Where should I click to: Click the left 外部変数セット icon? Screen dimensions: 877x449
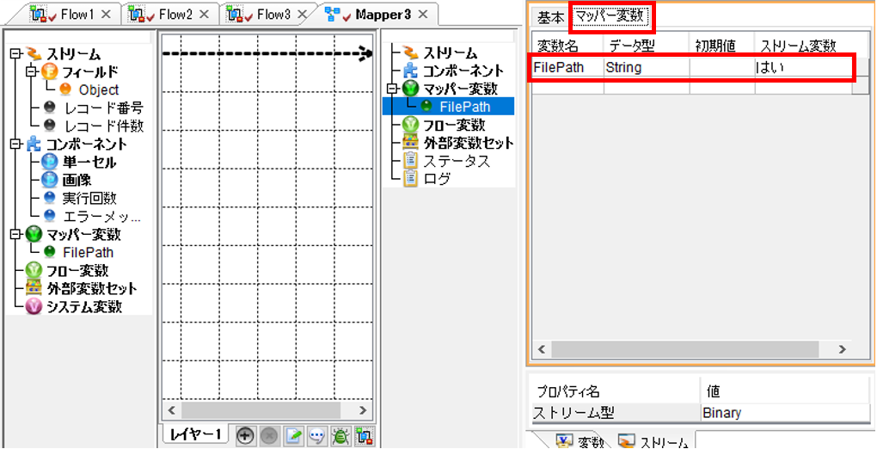(x=33, y=288)
